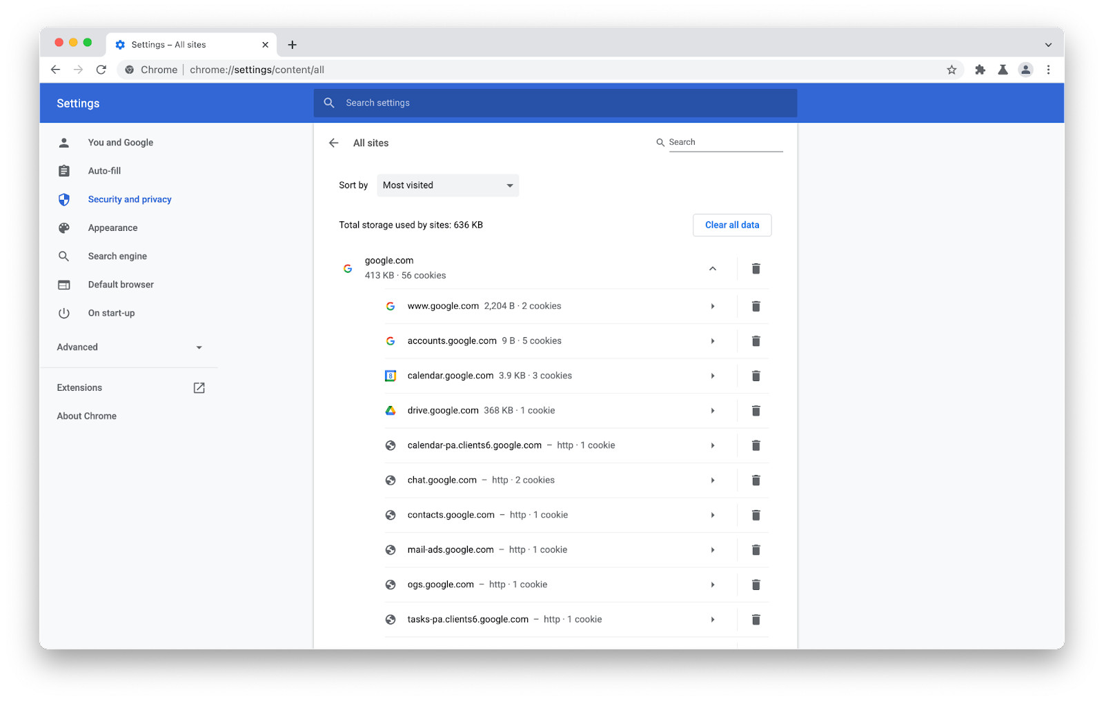This screenshot has width=1104, height=701.
Task: Expand contacts.google.com details arrow
Action: [713, 515]
